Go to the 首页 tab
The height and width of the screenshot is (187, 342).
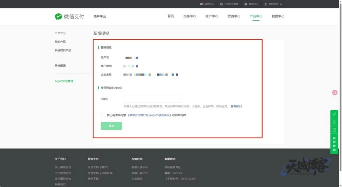pos(171,16)
